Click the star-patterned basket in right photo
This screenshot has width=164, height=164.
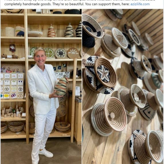pos(105,72)
